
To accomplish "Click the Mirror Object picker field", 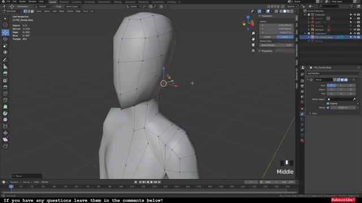I will click(x=341, y=99).
